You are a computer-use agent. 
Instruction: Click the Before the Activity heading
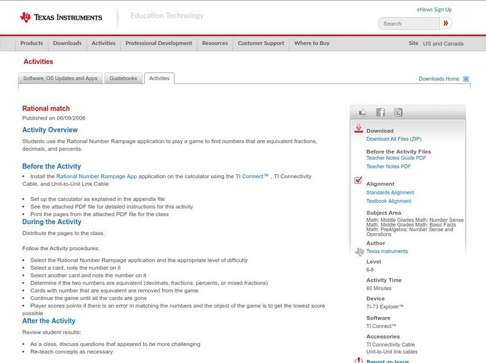pyautogui.click(x=52, y=166)
